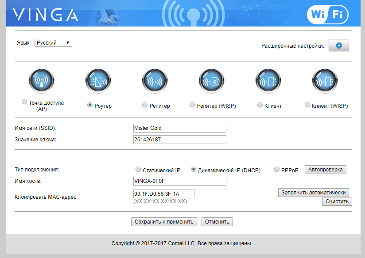Click Заполнить автоматически button
Viewport: 365px width, 258px height.
314,193
